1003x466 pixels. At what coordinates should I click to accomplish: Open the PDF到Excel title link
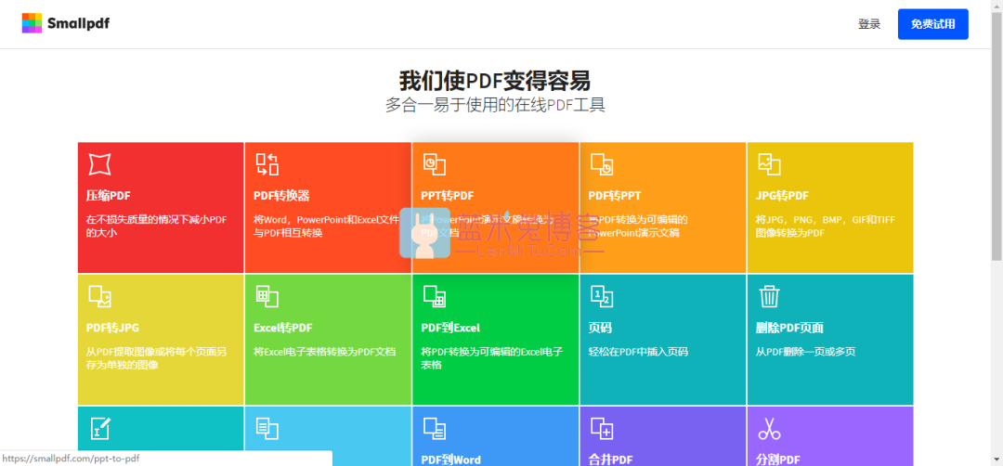(450, 328)
